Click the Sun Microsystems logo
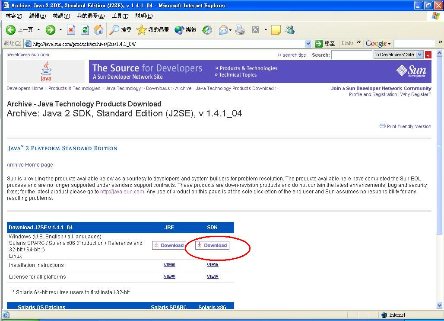This screenshot has height=321, width=444. [412, 71]
